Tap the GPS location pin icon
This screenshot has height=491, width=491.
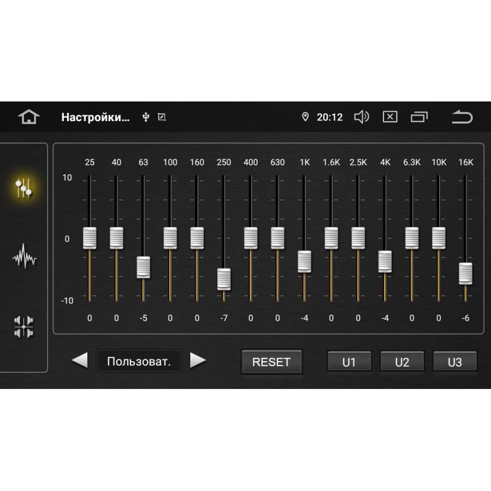(305, 117)
